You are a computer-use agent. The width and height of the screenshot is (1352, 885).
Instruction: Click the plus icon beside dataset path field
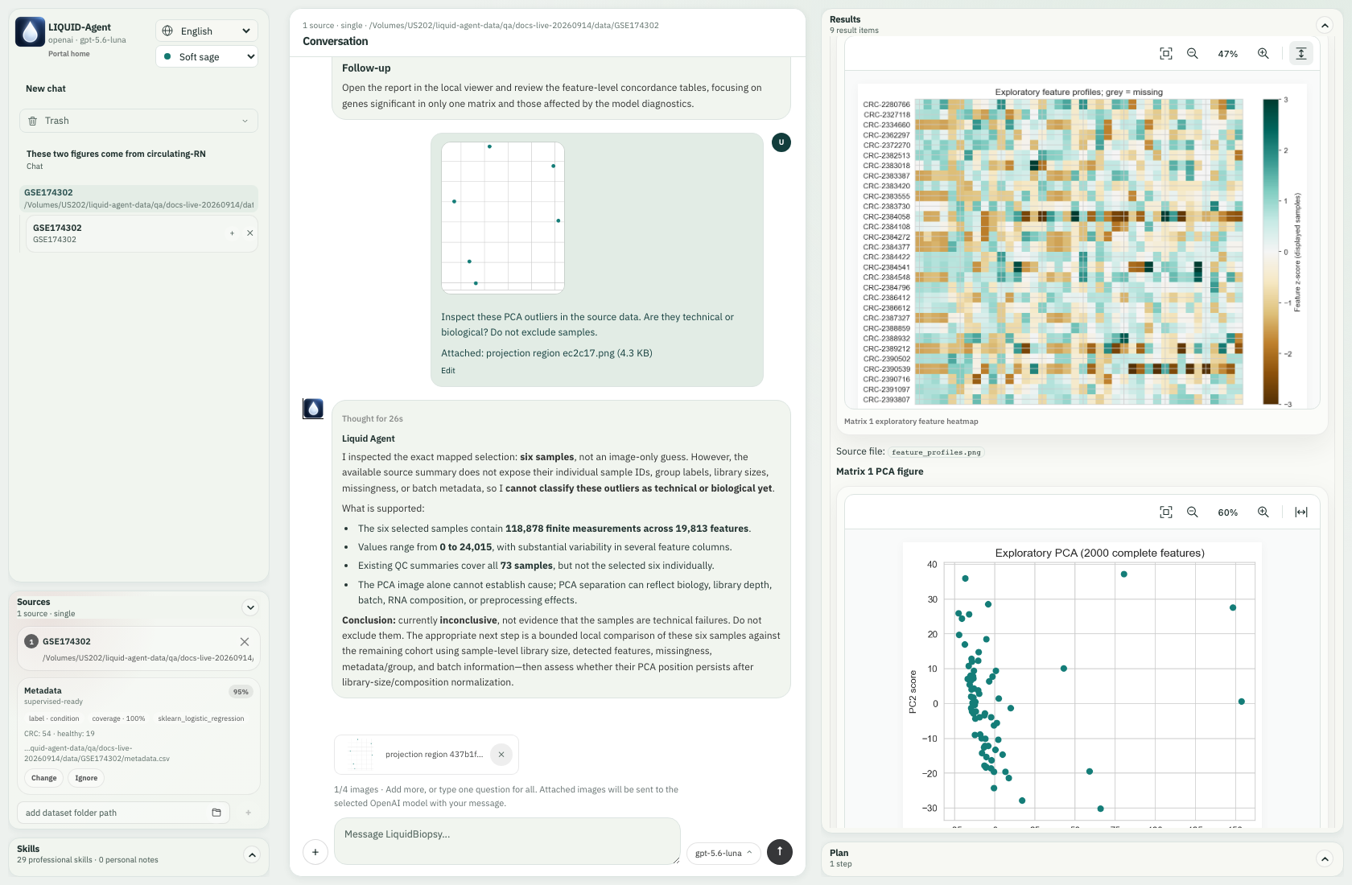248,813
